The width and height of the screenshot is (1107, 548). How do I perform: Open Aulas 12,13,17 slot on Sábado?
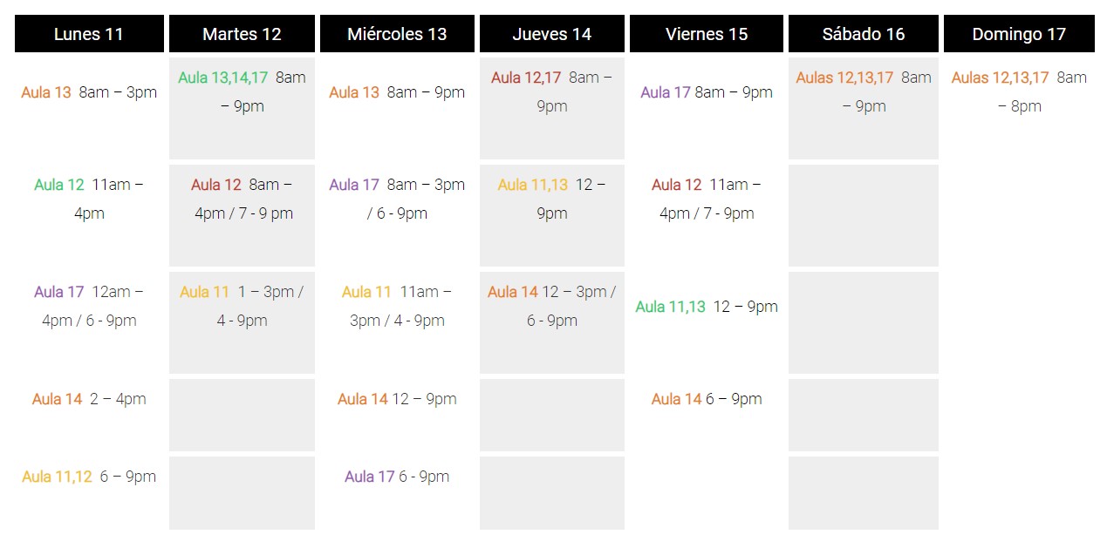[864, 91]
